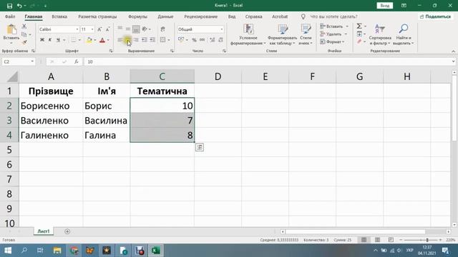Center text horizontally in the cell
Screen dimensions: 458x257
(128, 40)
